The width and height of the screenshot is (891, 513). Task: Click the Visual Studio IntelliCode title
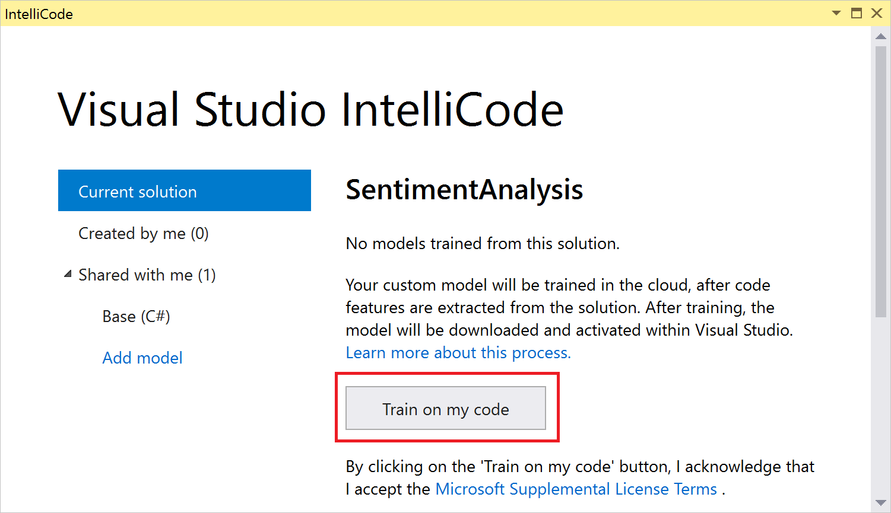tap(310, 110)
